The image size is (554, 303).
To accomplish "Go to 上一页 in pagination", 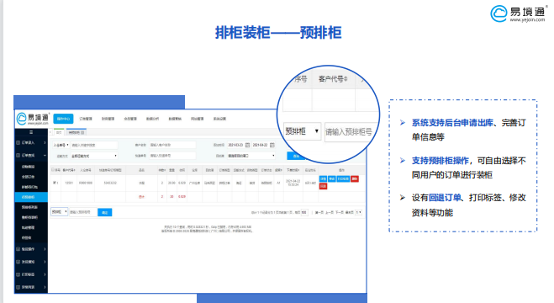I will [329, 212].
